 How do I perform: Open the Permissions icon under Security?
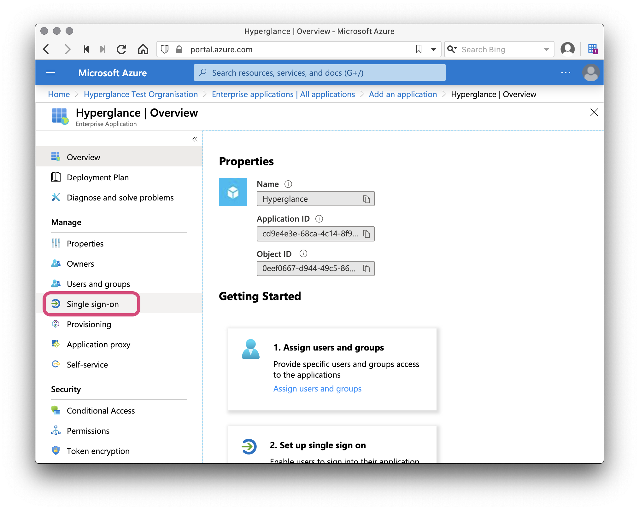pos(56,431)
